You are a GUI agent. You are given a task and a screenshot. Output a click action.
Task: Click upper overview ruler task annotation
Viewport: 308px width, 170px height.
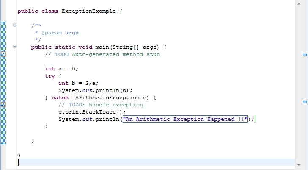305,55
